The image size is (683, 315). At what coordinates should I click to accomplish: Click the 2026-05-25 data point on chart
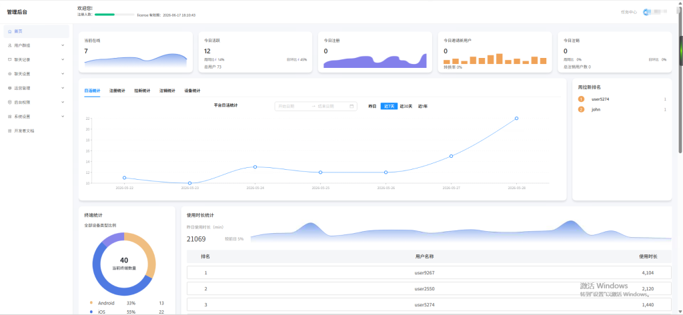tap(320, 172)
